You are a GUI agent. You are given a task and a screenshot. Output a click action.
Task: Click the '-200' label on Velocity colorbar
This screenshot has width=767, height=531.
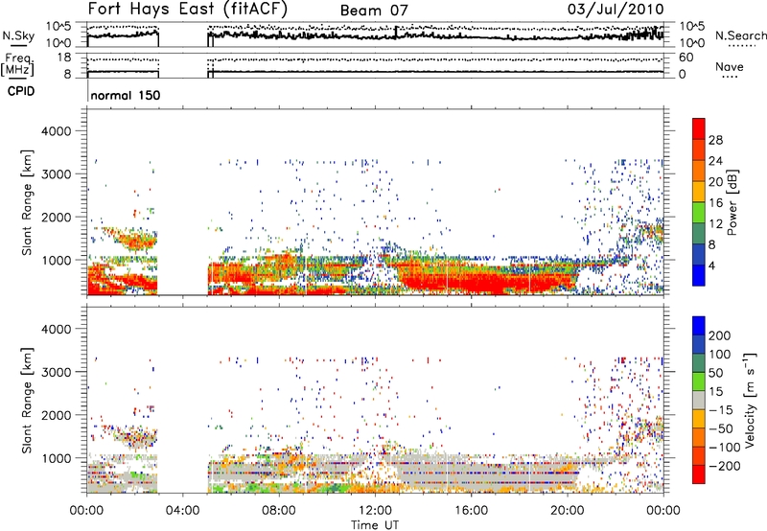(724, 466)
